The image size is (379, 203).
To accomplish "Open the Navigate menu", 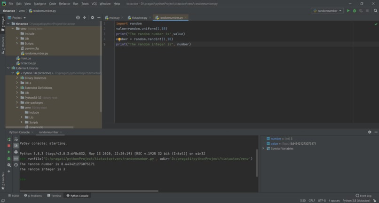I will [40, 4].
